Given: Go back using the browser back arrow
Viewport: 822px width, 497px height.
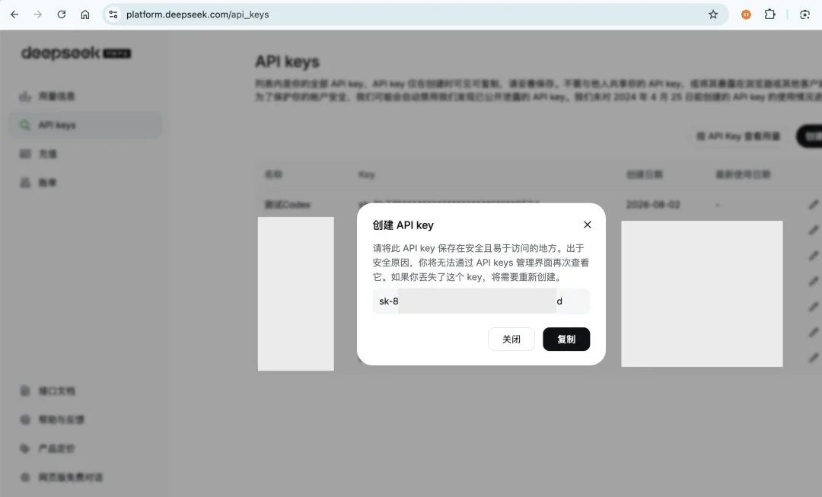Looking at the screenshot, I should pyautogui.click(x=14, y=14).
